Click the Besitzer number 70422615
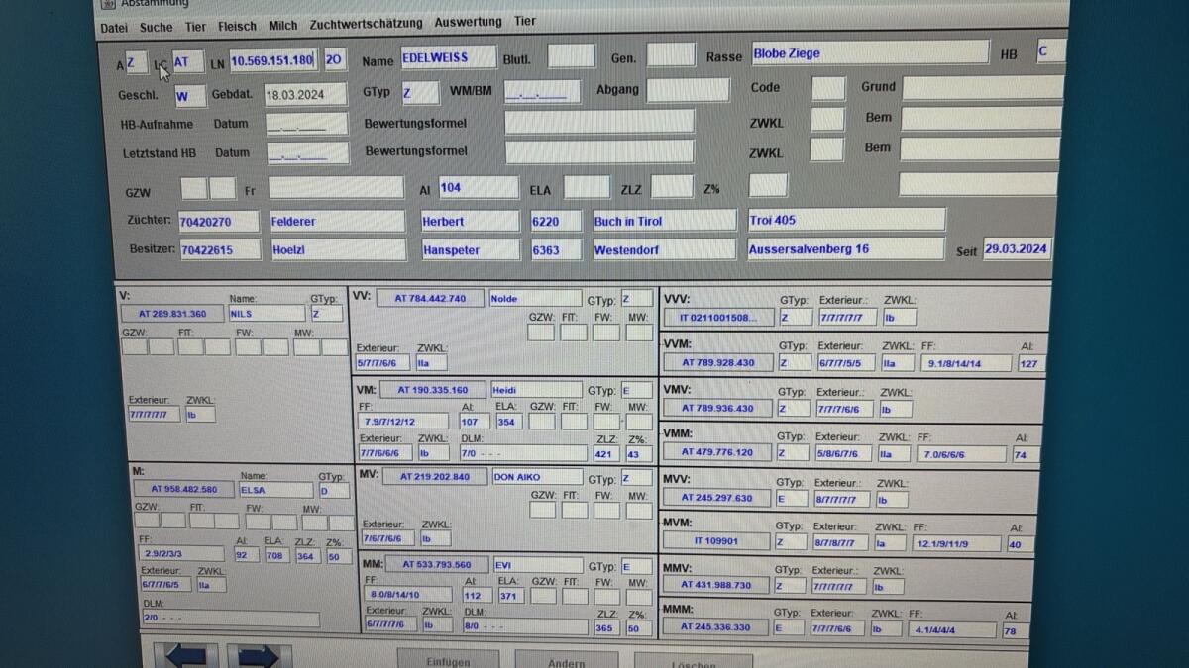Viewport: 1189px width, 668px height. 220,249
